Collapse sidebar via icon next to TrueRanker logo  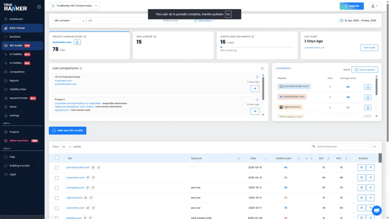click(x=39, y=7)
